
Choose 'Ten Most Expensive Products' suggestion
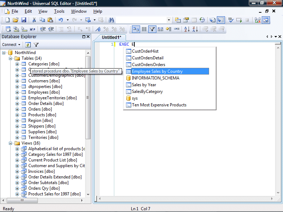coord(159,105)
